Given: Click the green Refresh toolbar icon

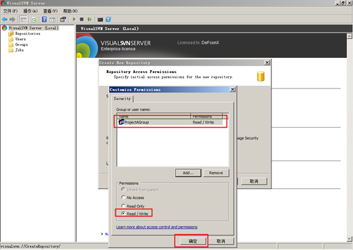Looking at the screenshot, I should pyautogui.click(x=34, y=20).
